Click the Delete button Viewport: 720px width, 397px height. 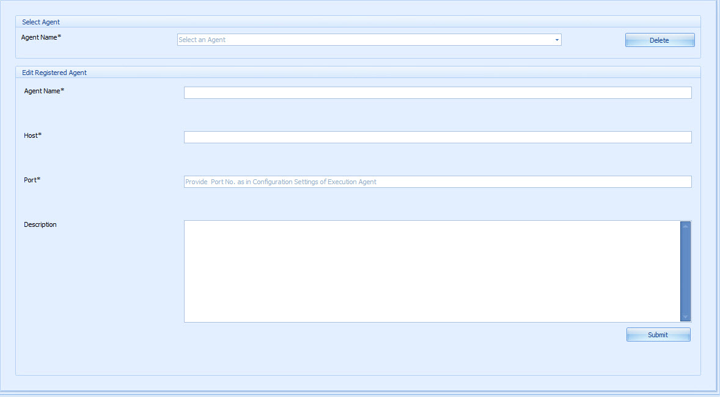[660, 40]
